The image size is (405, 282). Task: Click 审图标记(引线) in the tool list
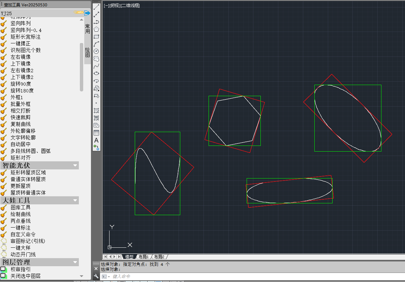point(28,241)
